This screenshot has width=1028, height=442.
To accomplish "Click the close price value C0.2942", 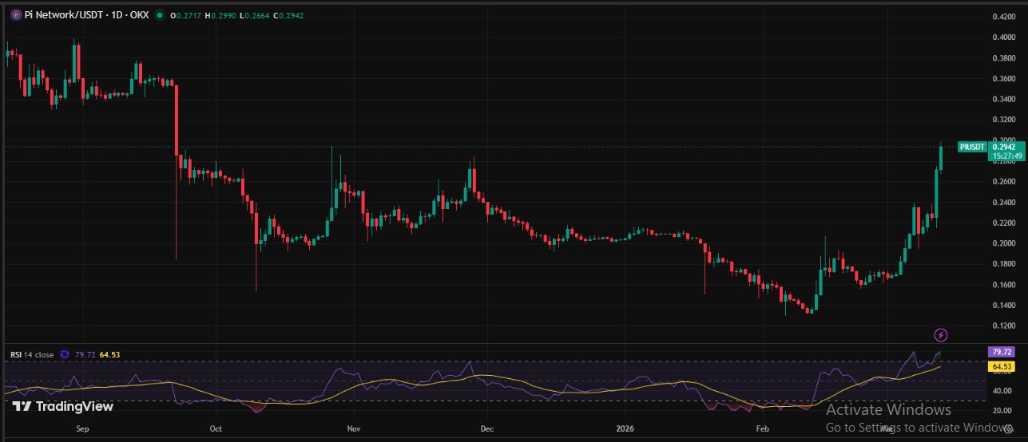I will coord(288,15).
